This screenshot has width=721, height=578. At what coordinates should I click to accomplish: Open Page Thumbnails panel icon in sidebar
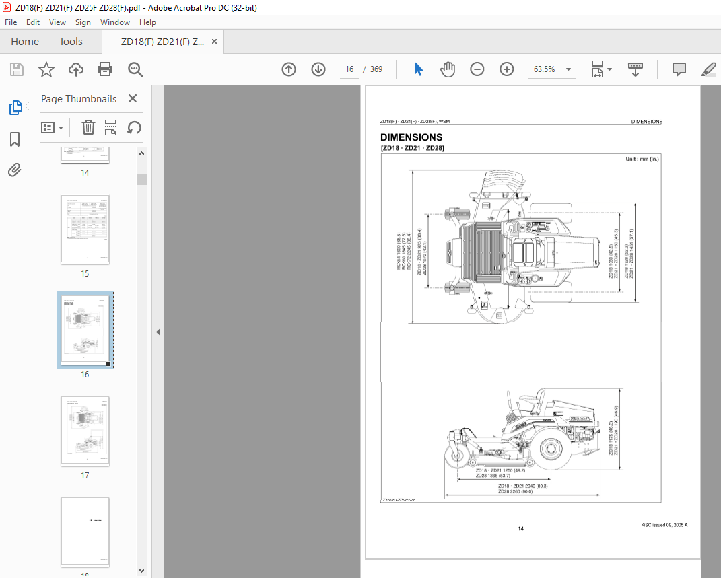point(15,108)
